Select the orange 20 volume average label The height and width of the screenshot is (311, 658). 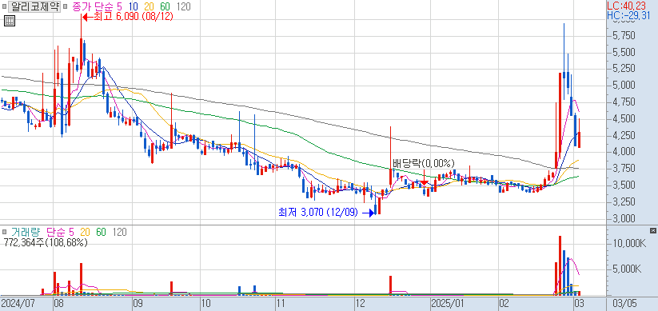click(86, 232)
